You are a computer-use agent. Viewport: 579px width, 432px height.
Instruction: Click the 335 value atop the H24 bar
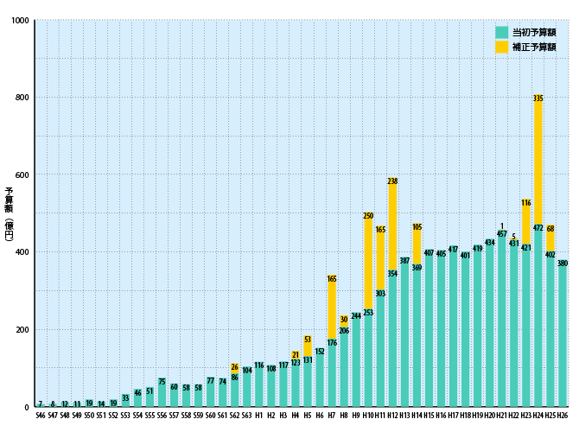[x=538, y=98]
